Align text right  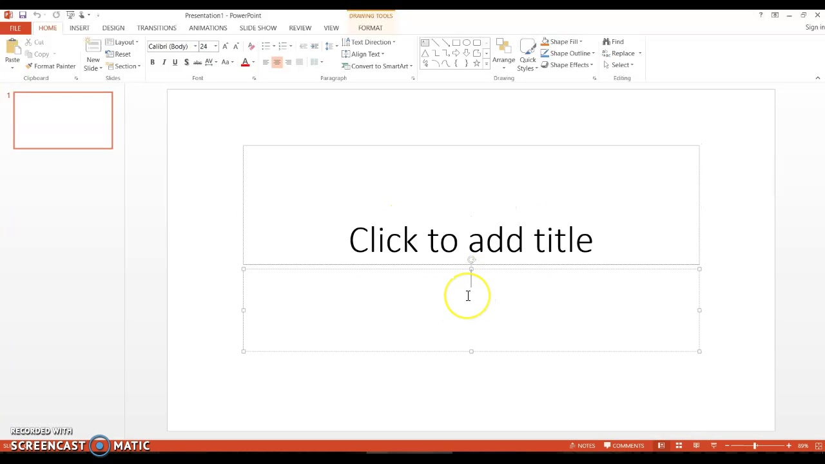click(288, 63)
